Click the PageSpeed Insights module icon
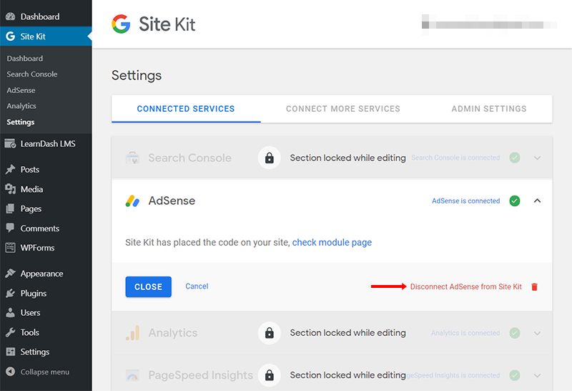 click(x=132, y=375)
